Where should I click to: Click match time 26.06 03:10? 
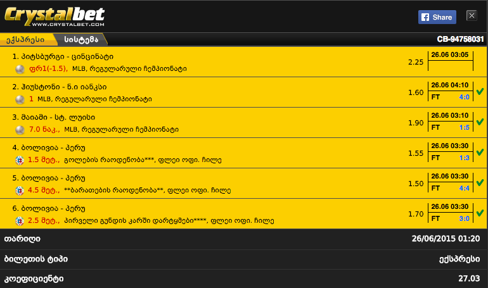[x=450, y=116]
